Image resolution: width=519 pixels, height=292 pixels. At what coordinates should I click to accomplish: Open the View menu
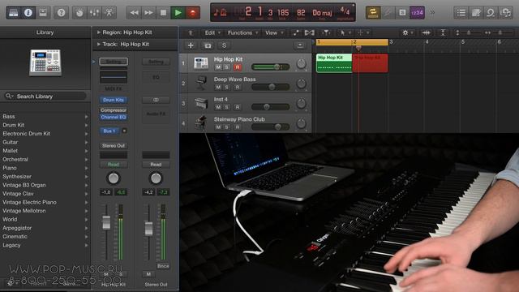(x=274, y=32)
